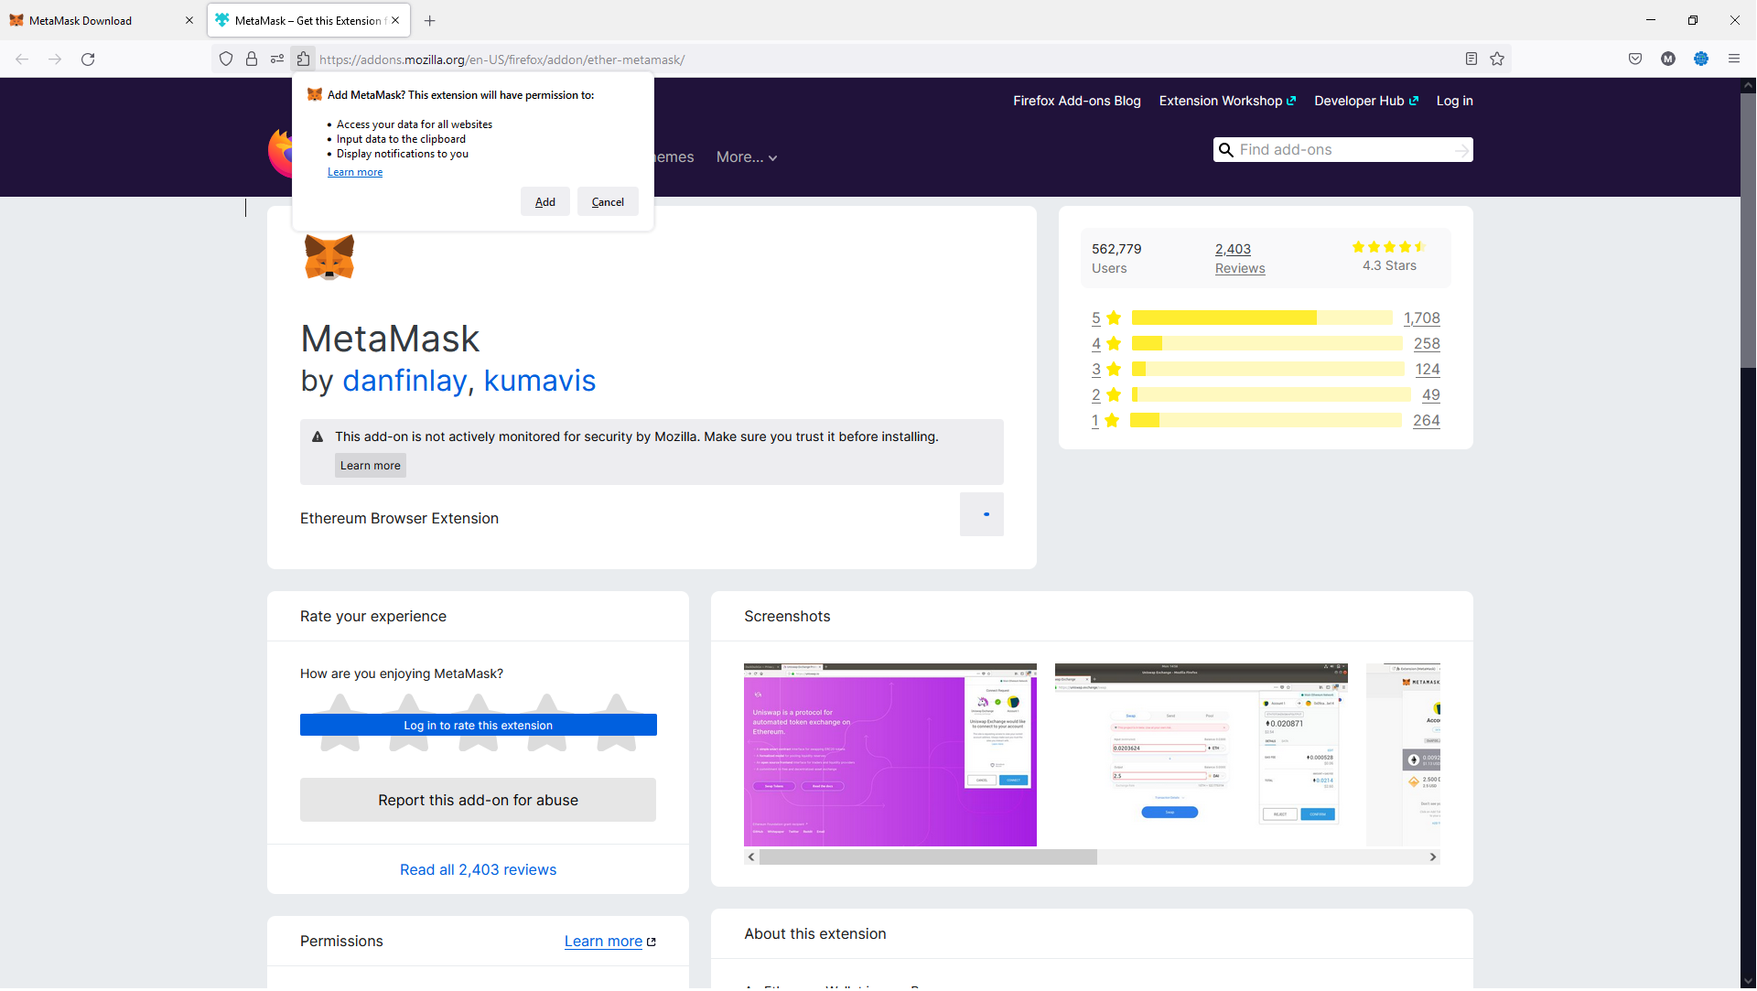
Task: Open Firefox Add-ons Blog link
Action: tap(1077, 101)
